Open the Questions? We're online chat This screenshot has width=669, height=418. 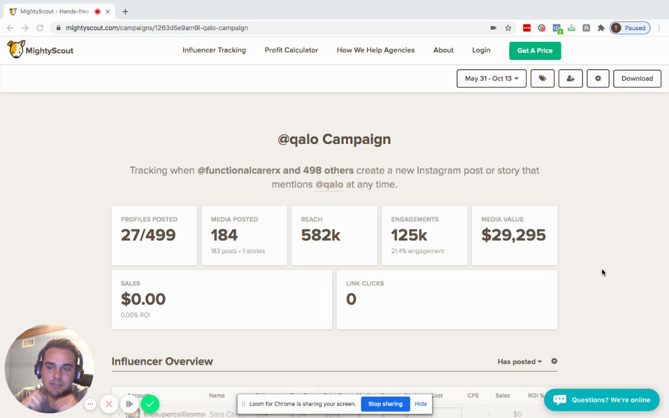[602, 399]
